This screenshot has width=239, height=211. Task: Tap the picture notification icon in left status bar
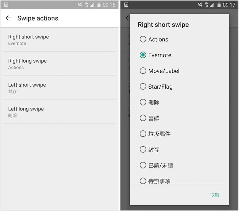click(6, 5)
